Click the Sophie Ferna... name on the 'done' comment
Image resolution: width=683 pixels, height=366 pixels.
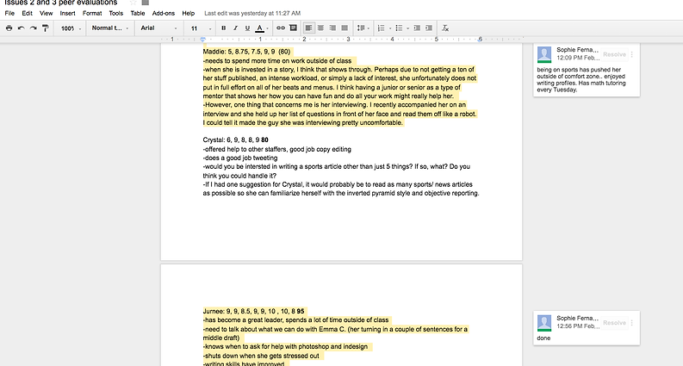click(x=577, y=319)
